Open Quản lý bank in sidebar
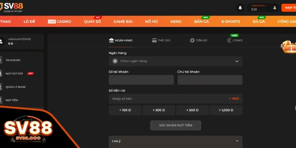 (x=16, y=87)
